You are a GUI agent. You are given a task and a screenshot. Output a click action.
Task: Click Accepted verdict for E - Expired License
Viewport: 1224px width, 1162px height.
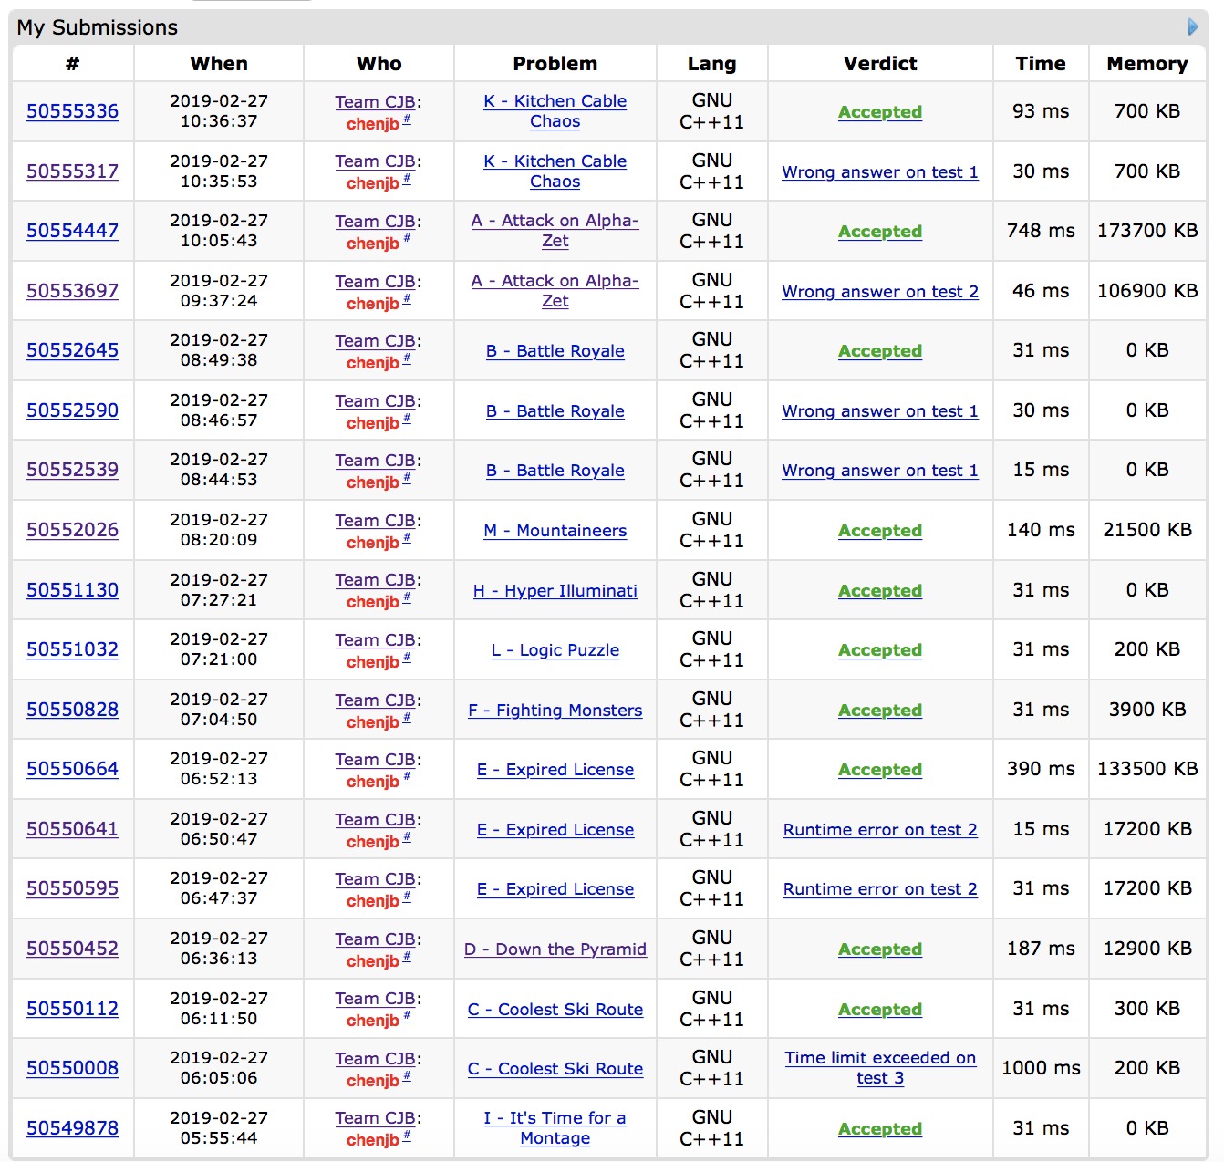(x=879, y=770)
